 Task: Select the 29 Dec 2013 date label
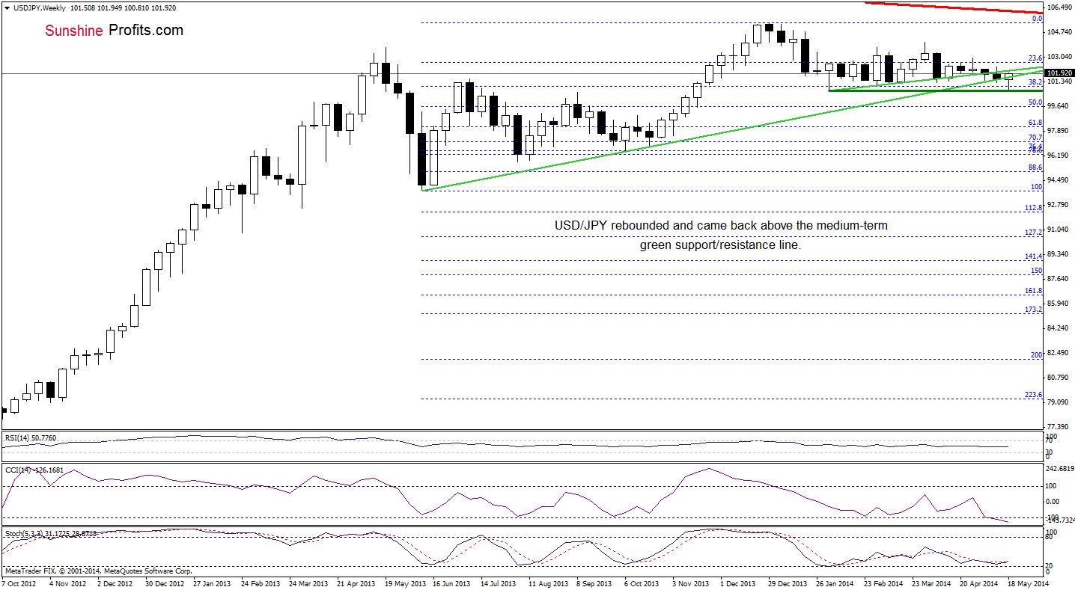788,583
